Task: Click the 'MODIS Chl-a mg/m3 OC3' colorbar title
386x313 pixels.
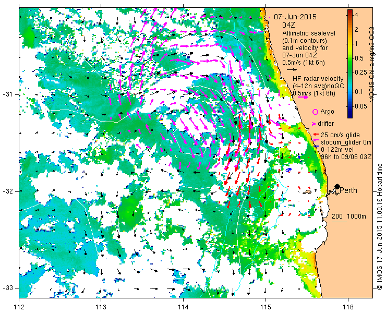Action: (371, 65)
